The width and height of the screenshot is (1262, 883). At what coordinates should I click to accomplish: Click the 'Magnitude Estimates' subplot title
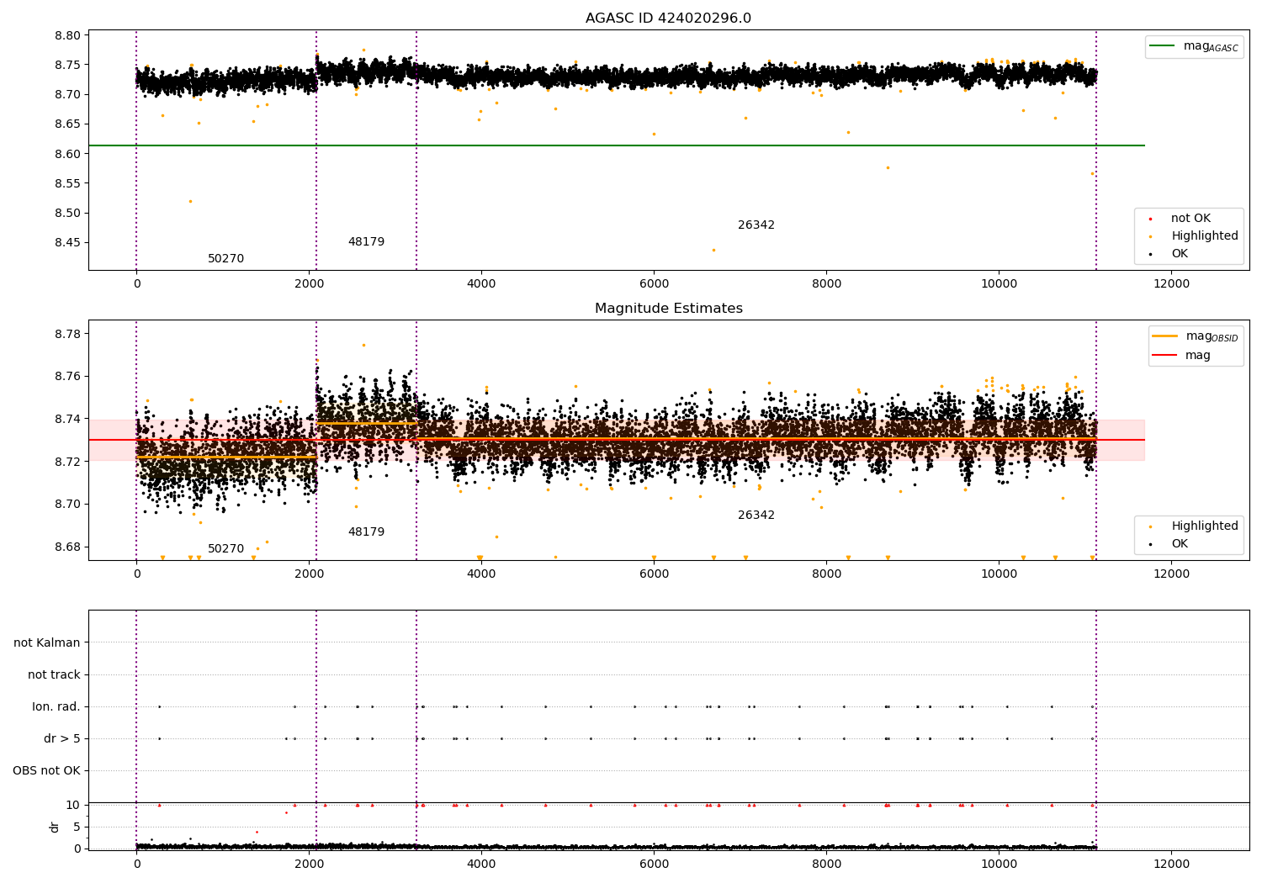[x=668, y=309]
